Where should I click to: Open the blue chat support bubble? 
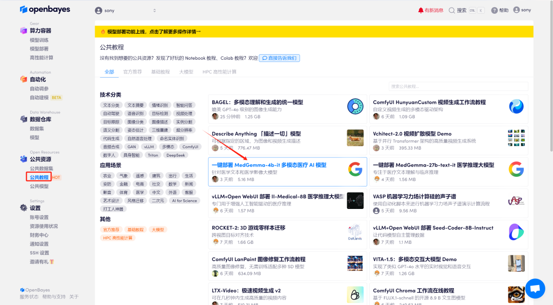pos(535,289)
